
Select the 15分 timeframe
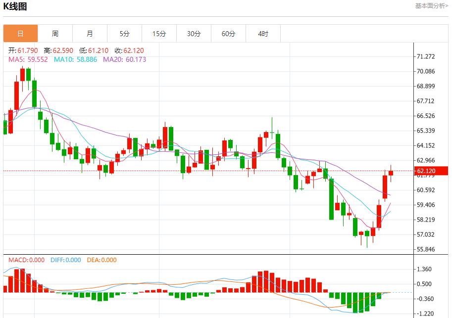tap(159, 33)
